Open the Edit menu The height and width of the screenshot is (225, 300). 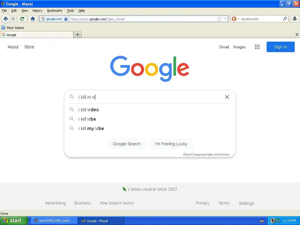(x=14, y=11)
